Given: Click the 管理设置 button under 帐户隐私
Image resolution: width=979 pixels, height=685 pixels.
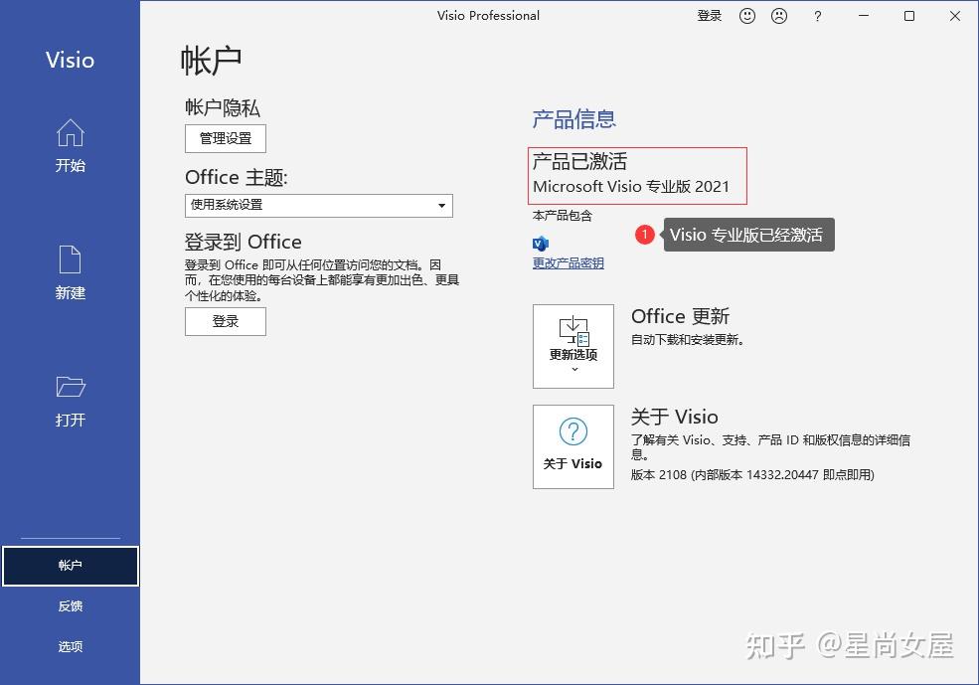Looking at the screenshot, I should (225, 138).
